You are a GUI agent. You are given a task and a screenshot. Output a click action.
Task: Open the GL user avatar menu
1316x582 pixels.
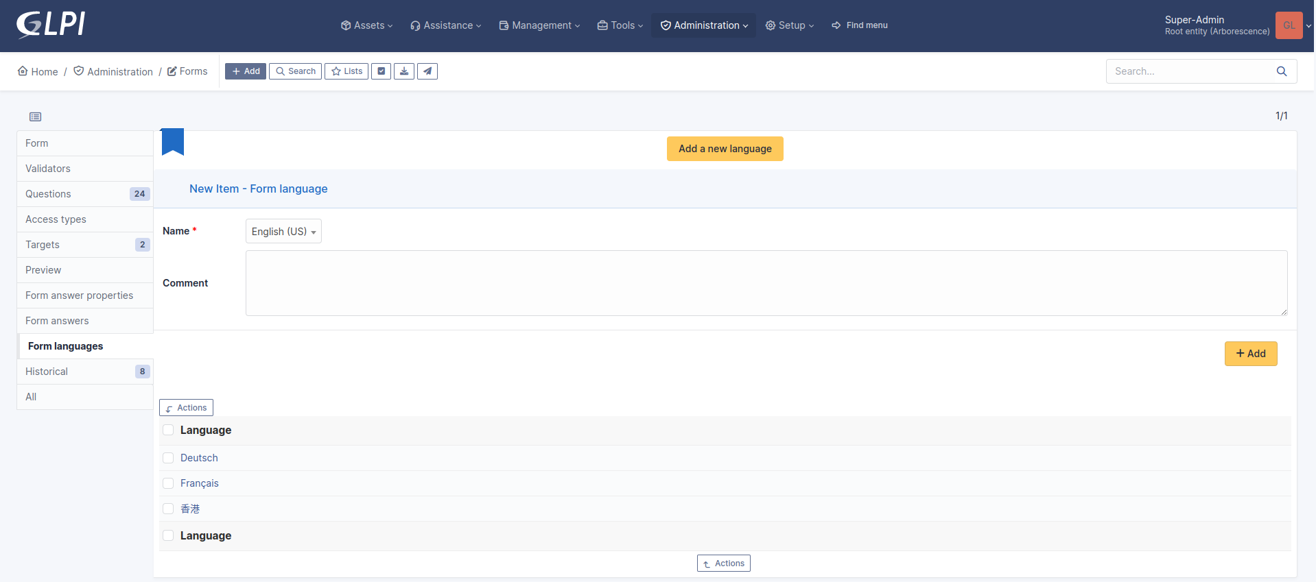1289,25
